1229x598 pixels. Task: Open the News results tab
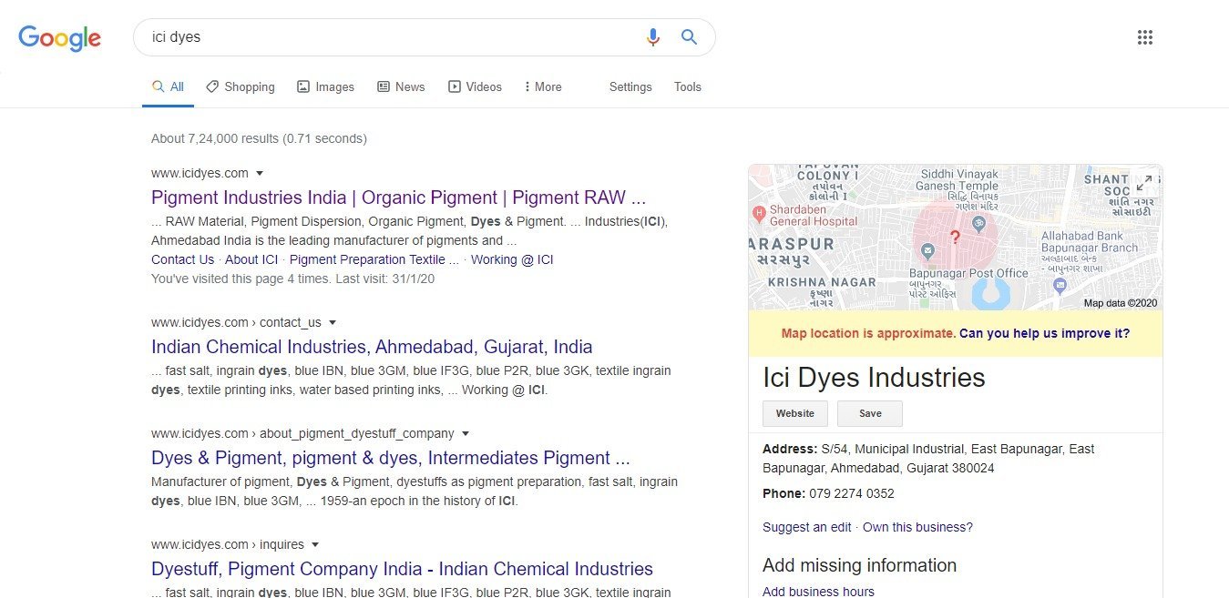point(401,87)
